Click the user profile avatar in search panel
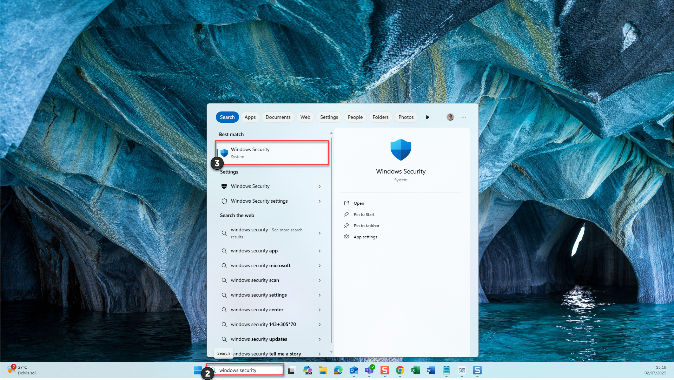Screen dimensions: 674x380 (x=450, y=117)
